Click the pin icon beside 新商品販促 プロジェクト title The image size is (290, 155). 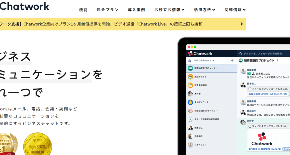(277, 60)
